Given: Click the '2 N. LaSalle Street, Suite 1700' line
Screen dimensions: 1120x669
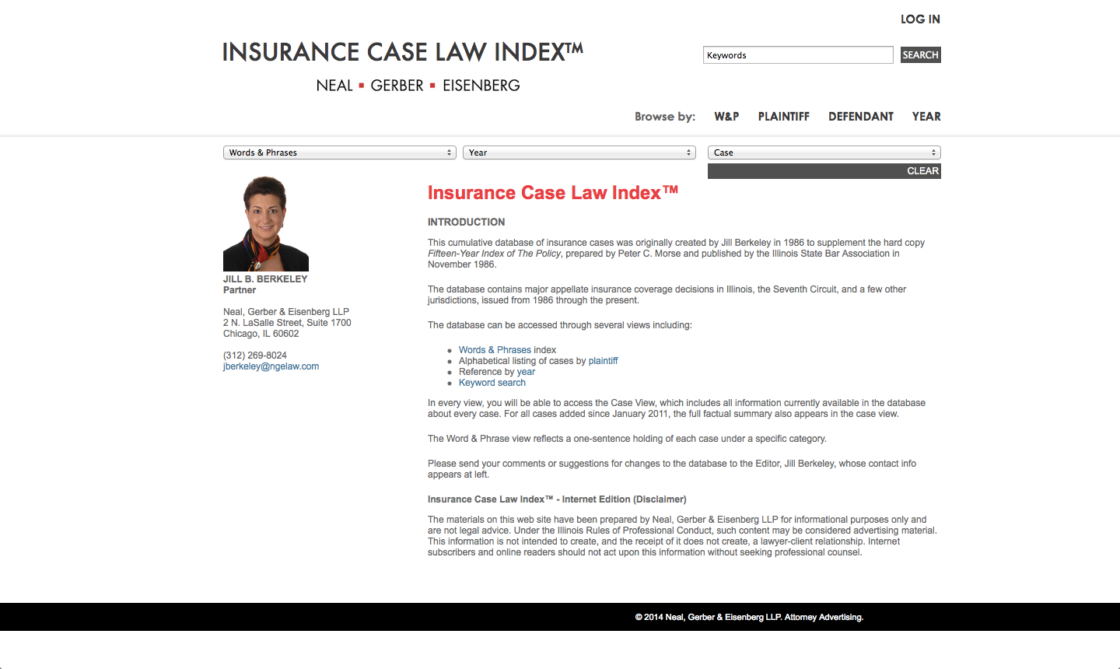Looking at the screenshot, I should [x=287, y=323].
